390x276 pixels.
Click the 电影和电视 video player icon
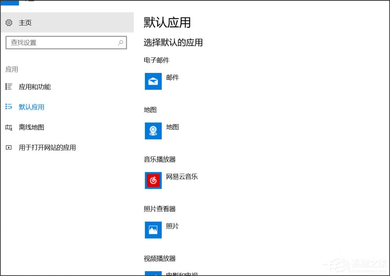[x=153, y=274]
